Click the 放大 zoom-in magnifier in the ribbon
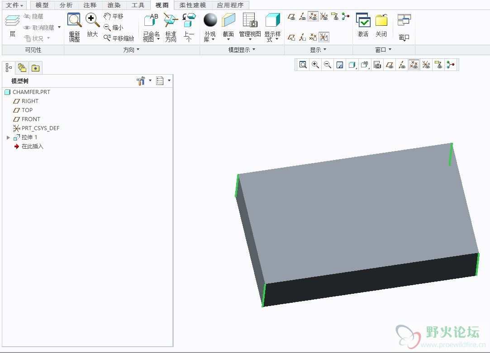Screen dimensions: 490x353 tap(92, 26)
